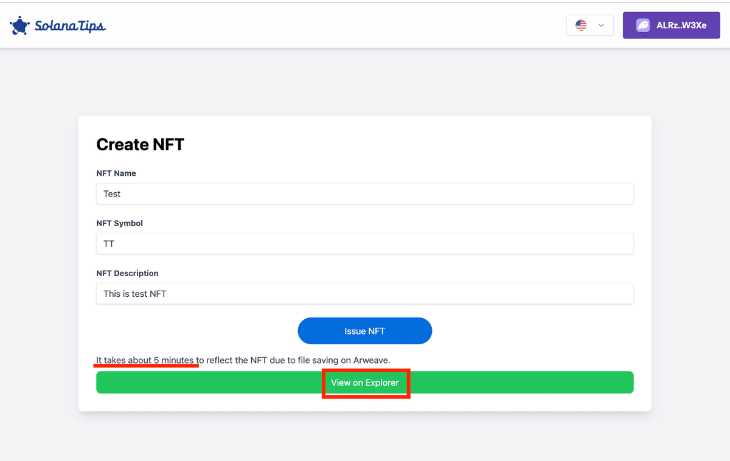The image size is (730, 461).
Task: Focus the NFT Description input field
Action: (x=365, y=294)
